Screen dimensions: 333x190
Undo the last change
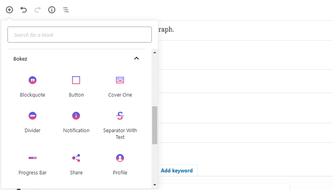[x=24, y=10]
